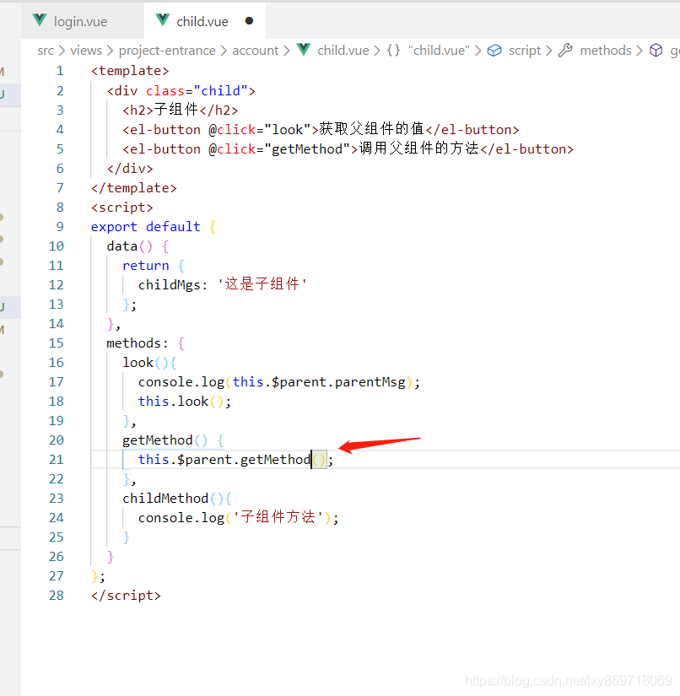This screenshot has height=696, width=680.
Task: Click @click="look" on line 4
Action: coord(260,130)
